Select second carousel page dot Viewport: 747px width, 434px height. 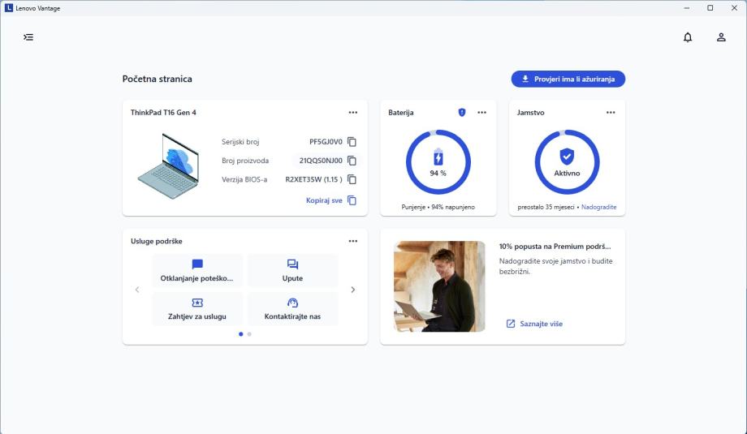[249, 334]
